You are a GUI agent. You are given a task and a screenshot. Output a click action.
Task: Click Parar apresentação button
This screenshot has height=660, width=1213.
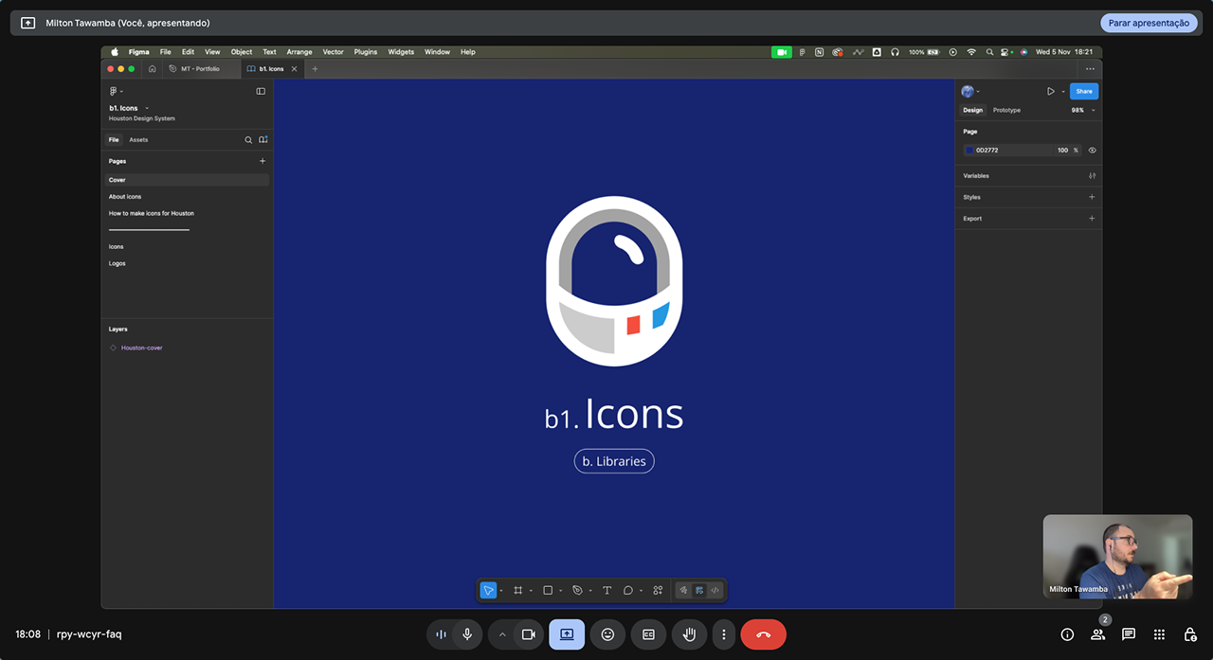[1149, 23]
